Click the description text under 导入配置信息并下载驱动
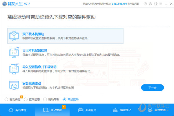 point(57,71)
